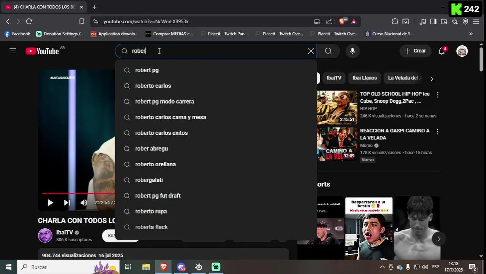Viewport: 486px width, 274px height.
Task: Close the CHARLA CON TODOS LOS tab
Action: [81, 7]
